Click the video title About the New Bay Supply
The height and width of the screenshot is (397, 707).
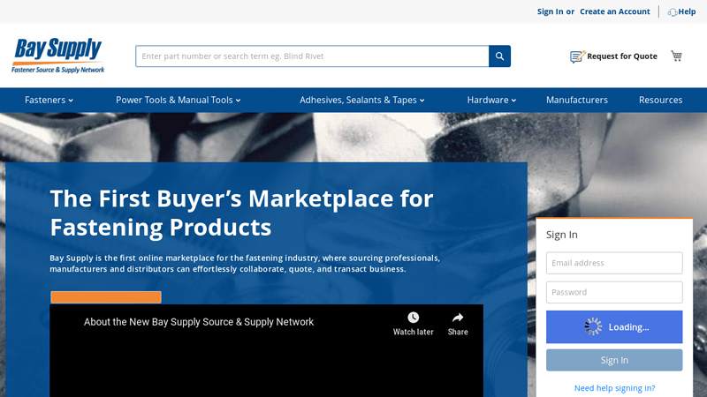click(x=198, y=322)
